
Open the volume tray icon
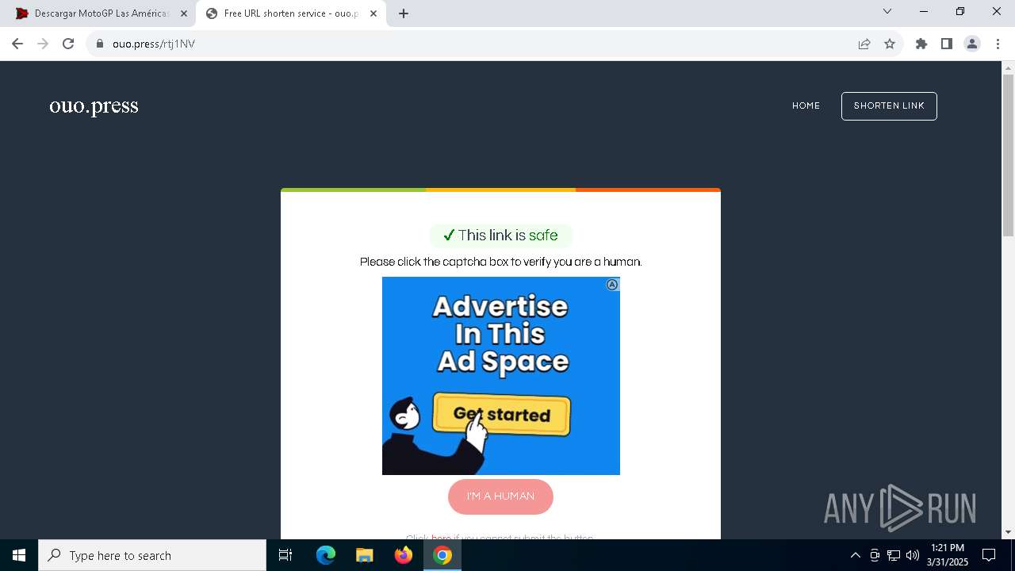tap(912, 555)
